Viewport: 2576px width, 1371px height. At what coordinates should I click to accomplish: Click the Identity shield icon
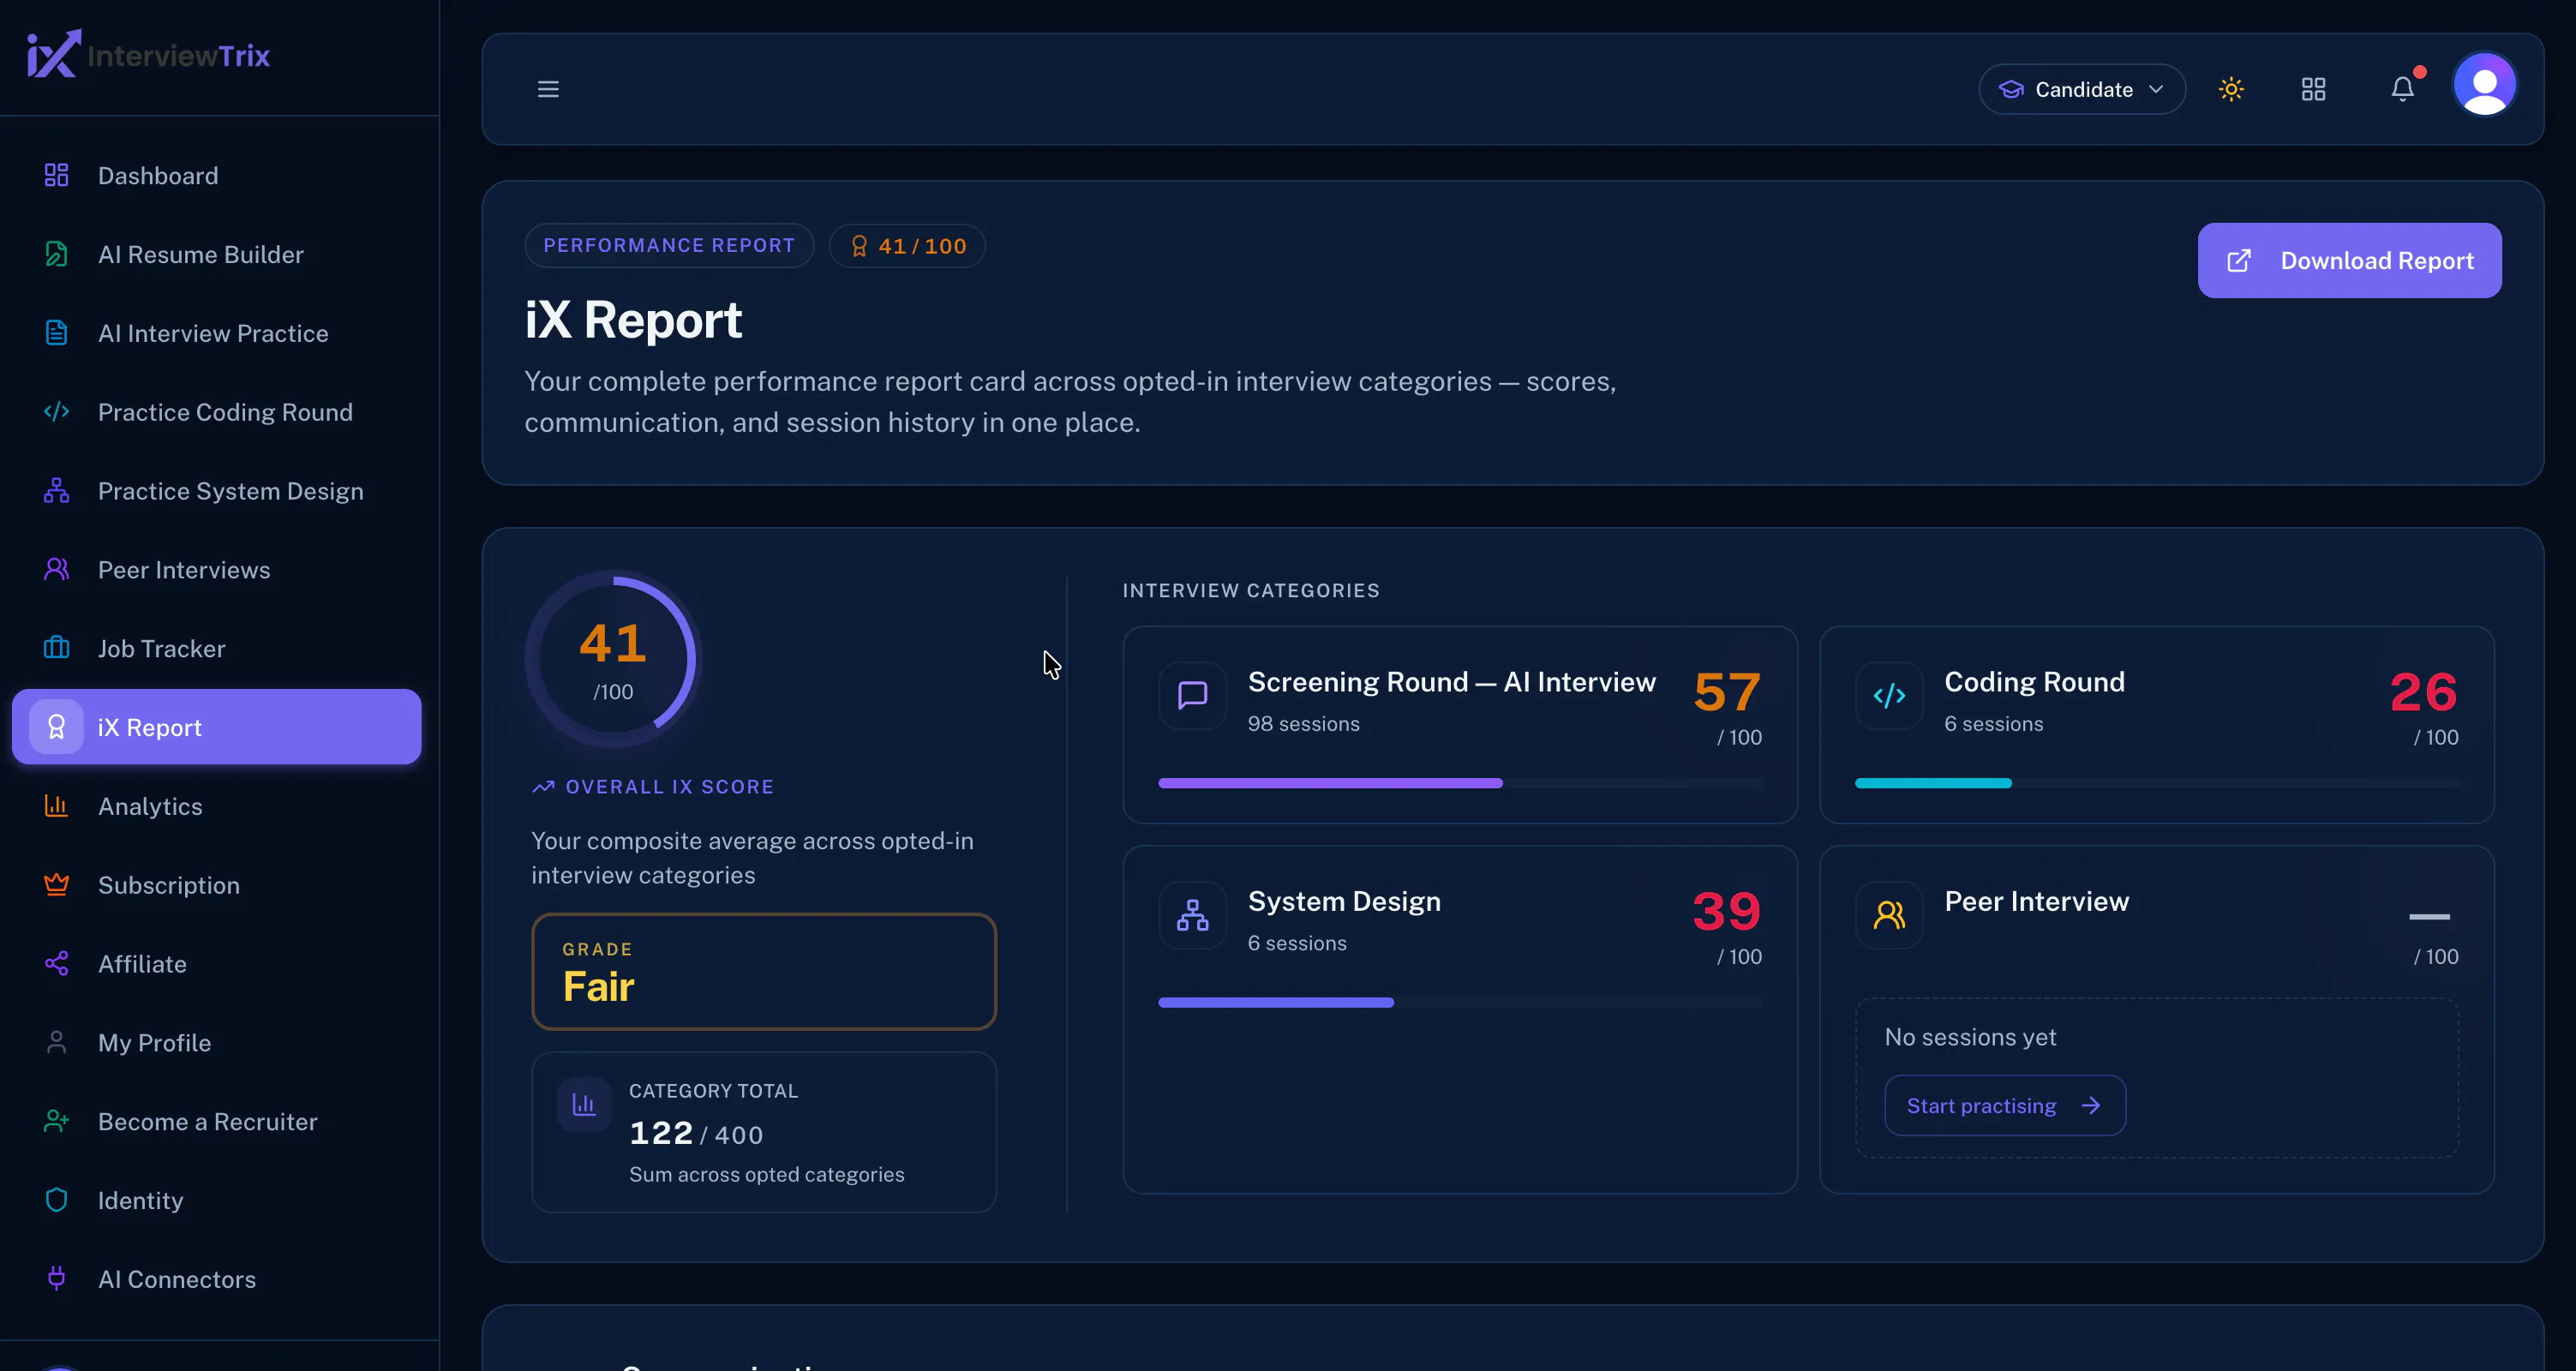56,1200
